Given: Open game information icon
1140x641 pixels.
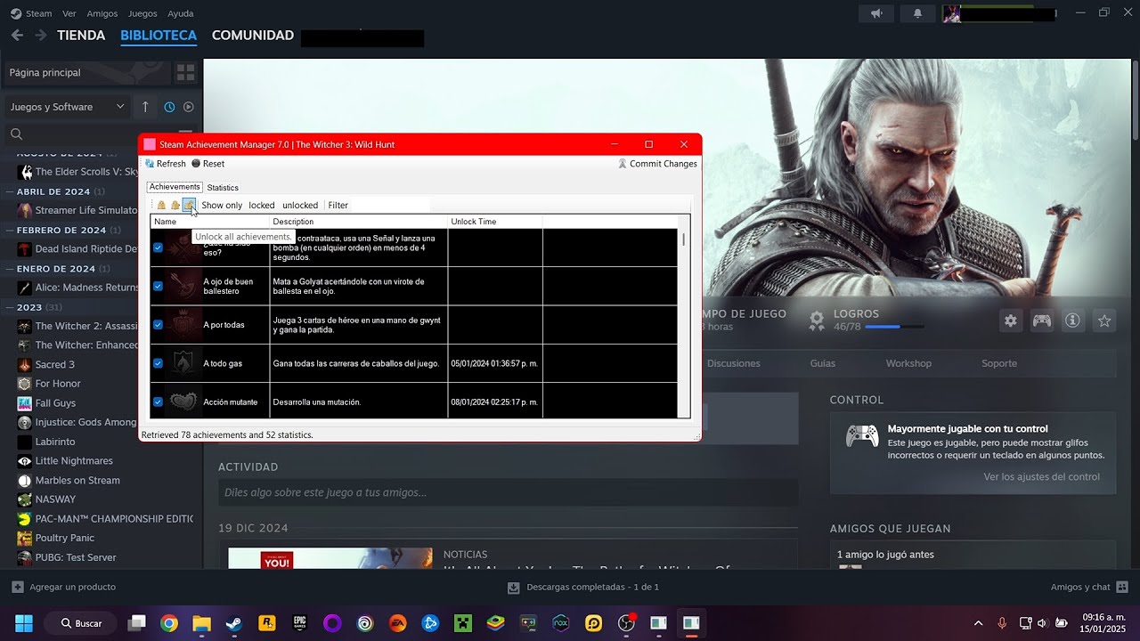Looking at the screenshot, I should [1072, 320].
